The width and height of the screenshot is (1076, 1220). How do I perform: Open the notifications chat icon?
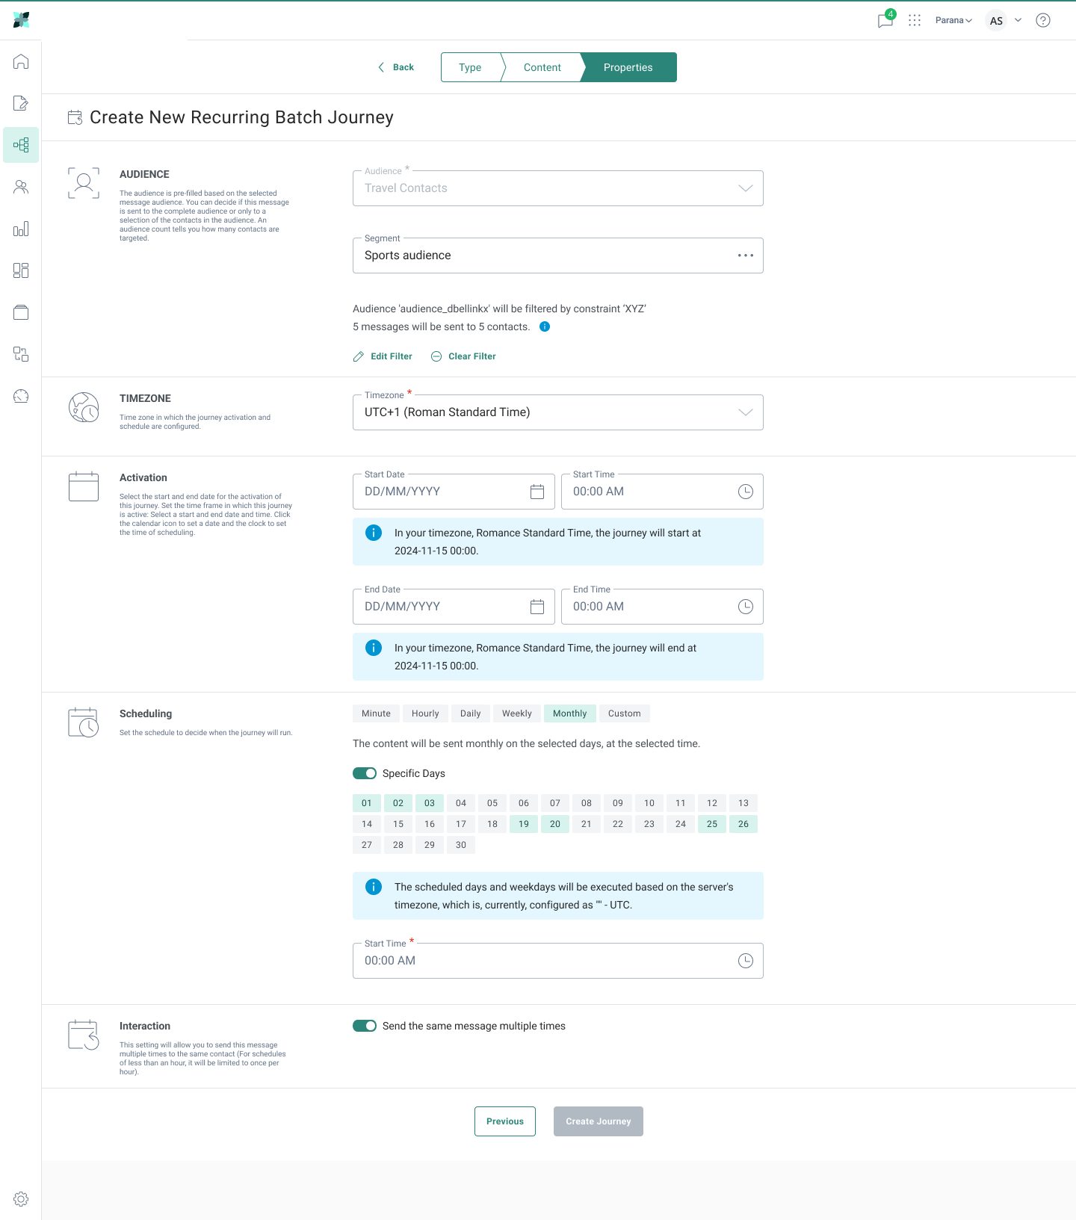(885, 20)
